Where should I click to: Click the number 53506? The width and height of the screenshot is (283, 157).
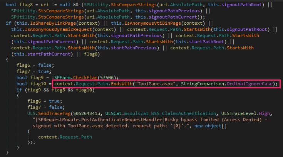[107, 78]
